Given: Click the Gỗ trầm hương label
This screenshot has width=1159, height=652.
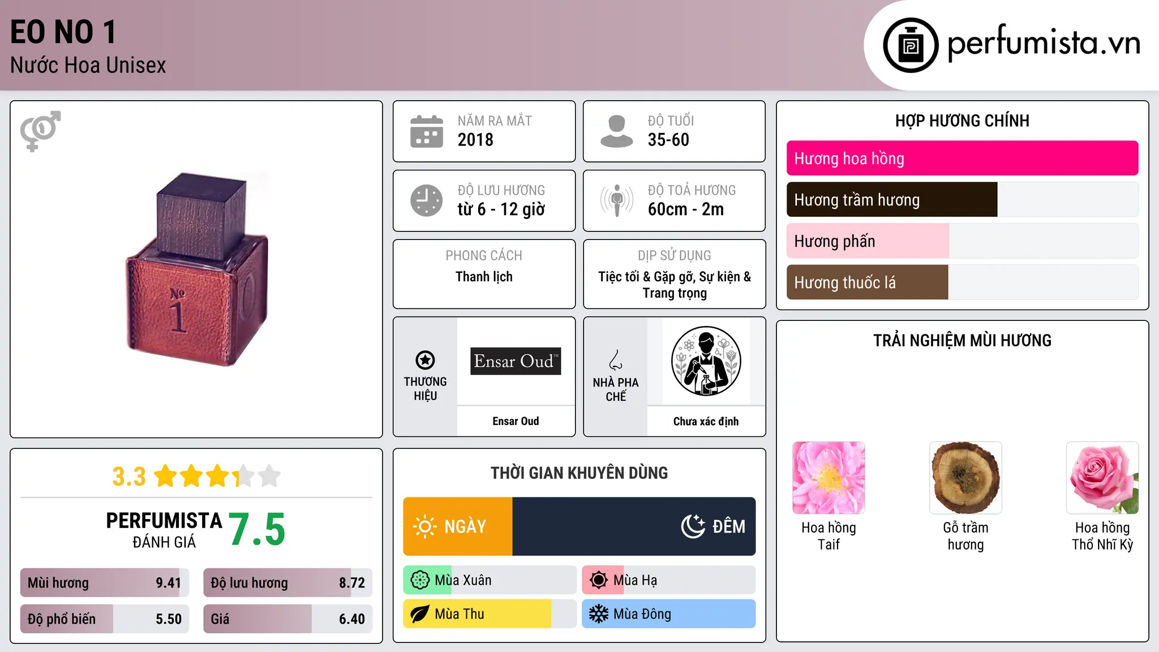Looking at the screenshot, I should tap(965, 536).
